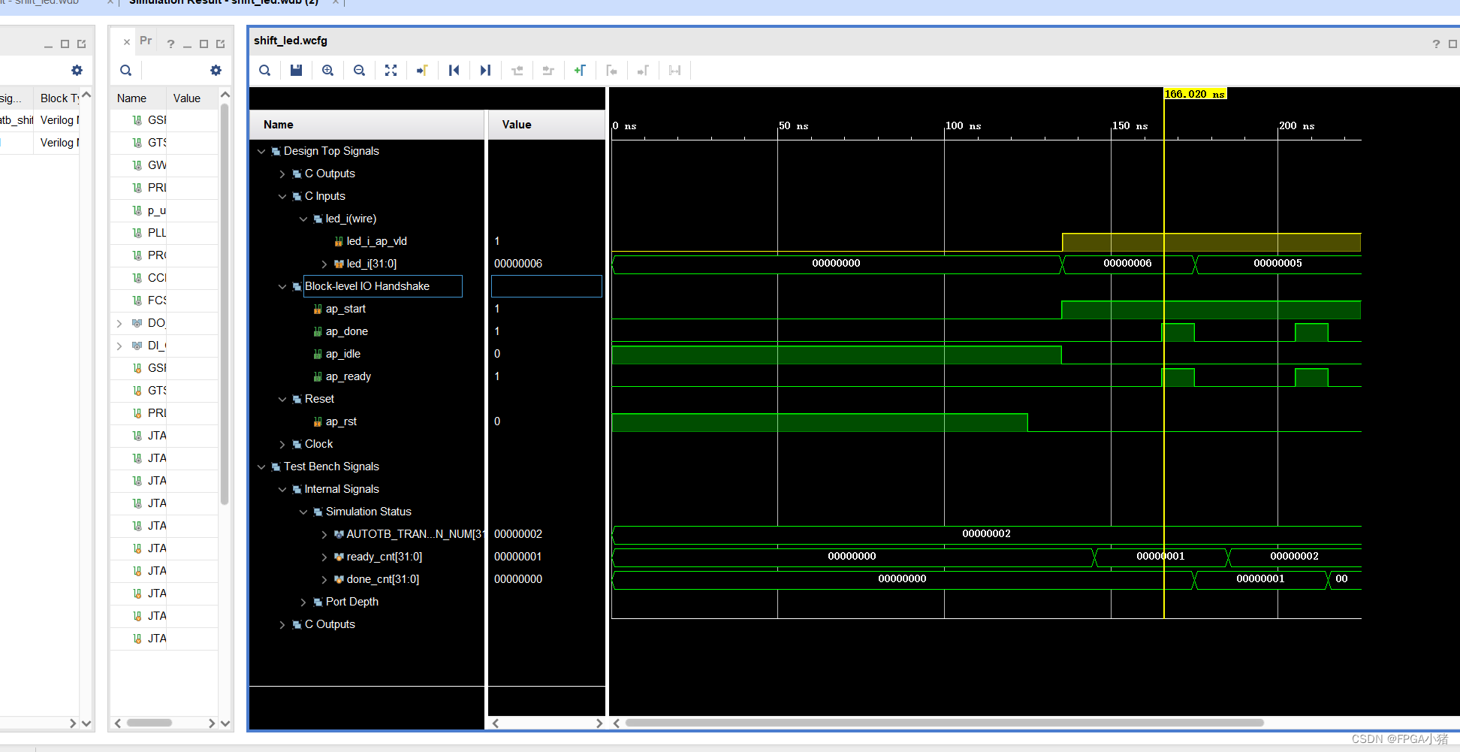Select the ap_start signal
This screenshot has height=752, width=1460.
pyautogui.click(x=345, y=309)
